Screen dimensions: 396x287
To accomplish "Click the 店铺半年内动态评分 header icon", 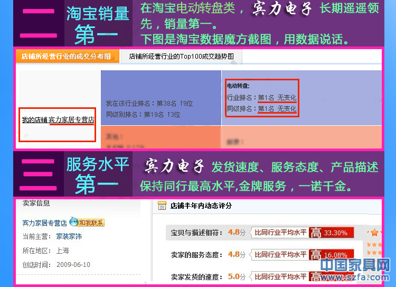I will pyautogui.click(x=163, y=206).
